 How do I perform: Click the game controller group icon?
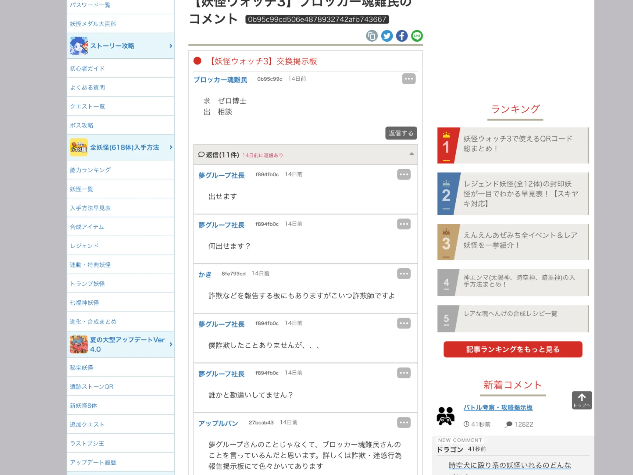pyautogui.click(x=445, y=416)
